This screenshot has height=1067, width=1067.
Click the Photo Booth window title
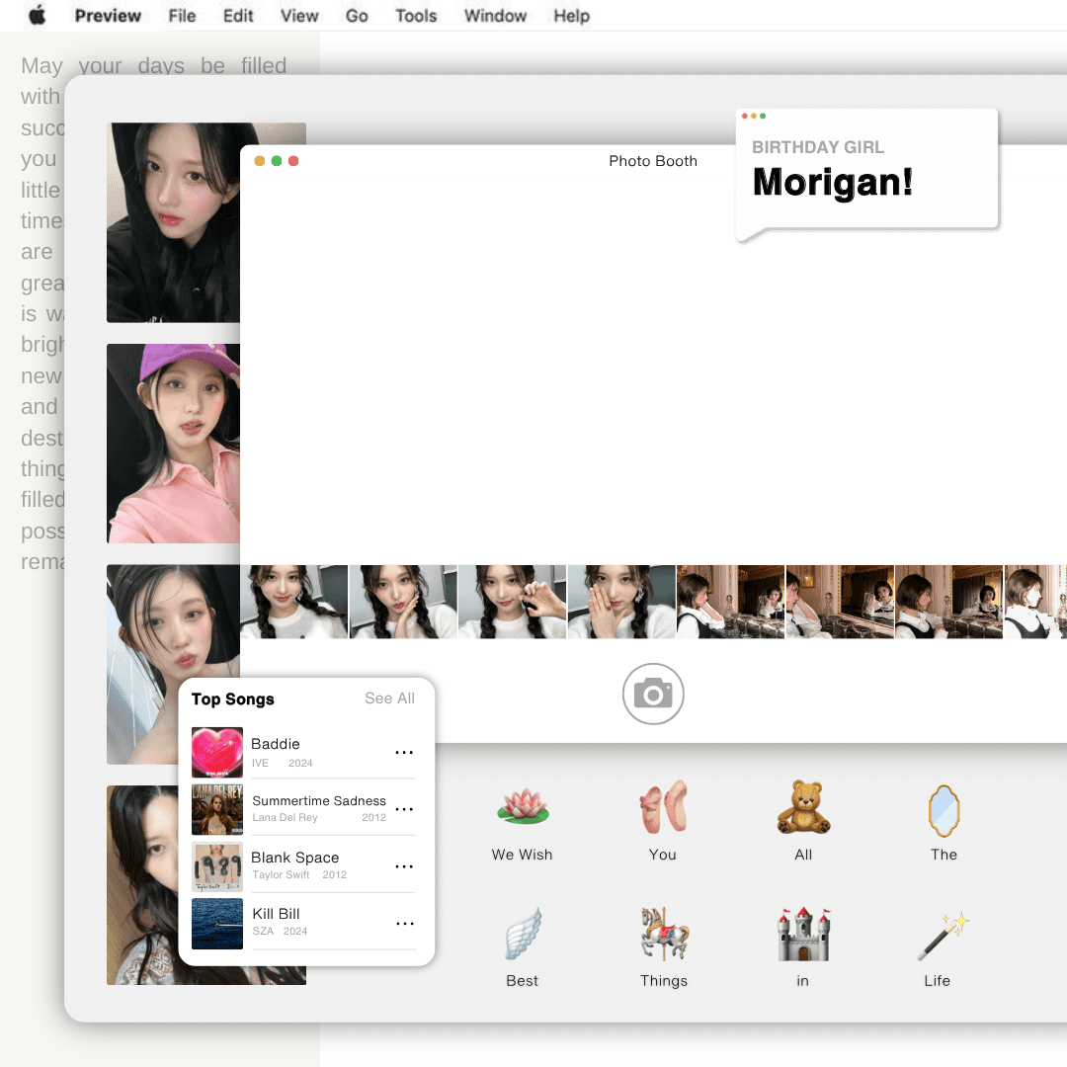point(653,161)
